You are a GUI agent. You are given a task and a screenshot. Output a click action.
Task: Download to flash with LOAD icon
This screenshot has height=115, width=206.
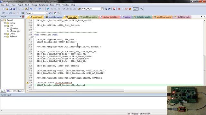pyautogui.click(x=23, y=13)
